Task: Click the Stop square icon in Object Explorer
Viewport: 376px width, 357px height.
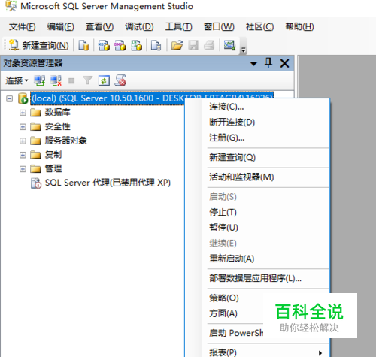Action: 71,80
